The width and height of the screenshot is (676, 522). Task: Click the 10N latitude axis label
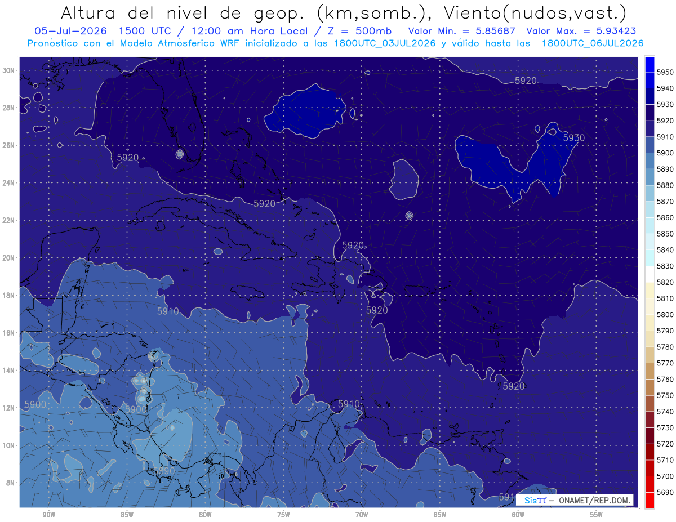[x=9, y=445]
